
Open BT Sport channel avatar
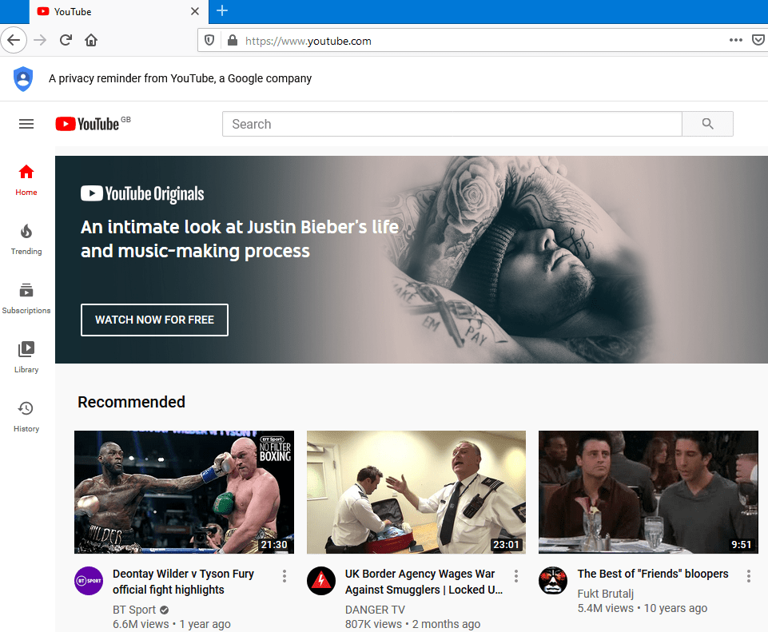tap(89, 581)
